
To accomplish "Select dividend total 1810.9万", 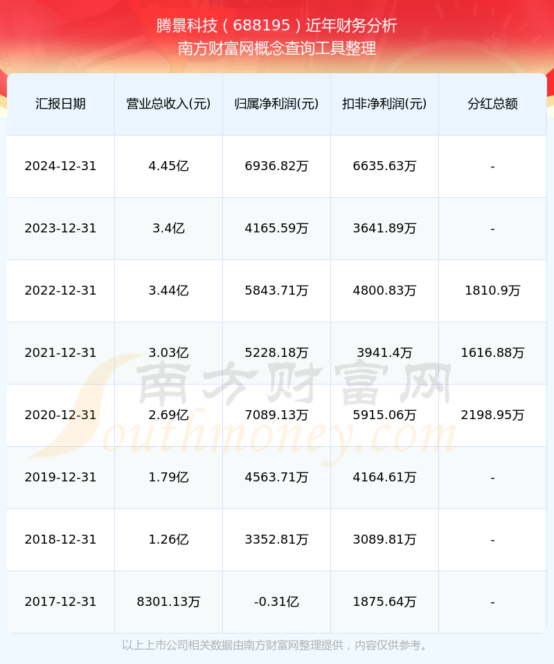I will 492,290.
